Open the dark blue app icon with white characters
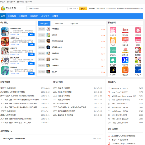145x145 pixels. pyautogui.click(x=138, y=70)
